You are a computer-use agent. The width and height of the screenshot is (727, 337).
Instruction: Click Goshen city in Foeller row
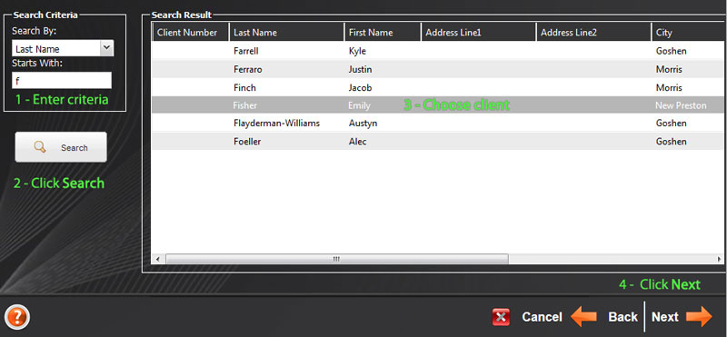click(672, 142)
